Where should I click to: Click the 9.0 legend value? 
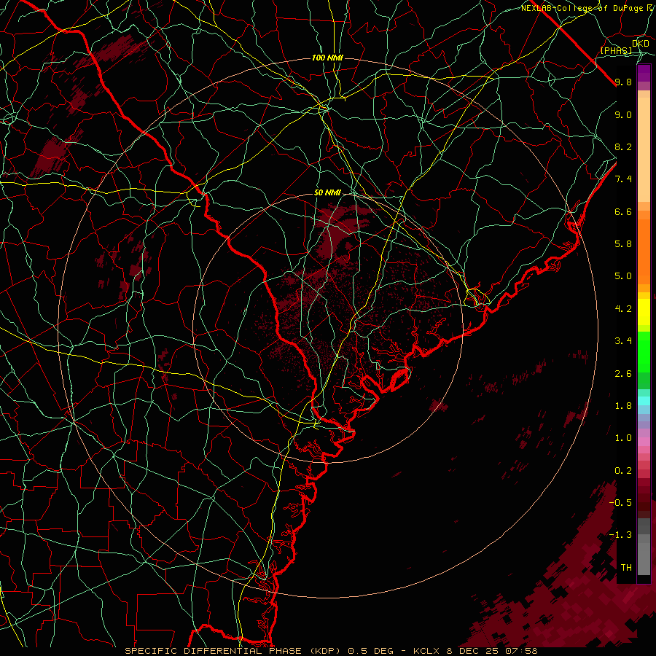pyautogui.click(x=623, y=114)
